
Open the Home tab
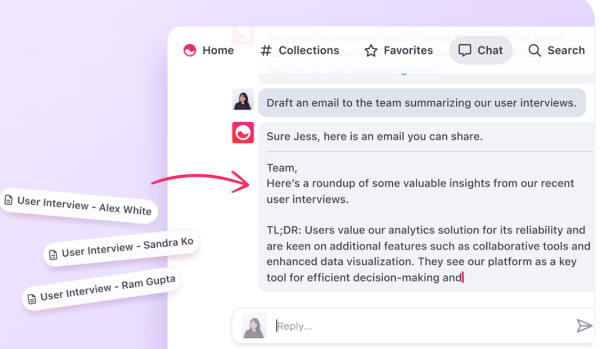coord(209,51)
